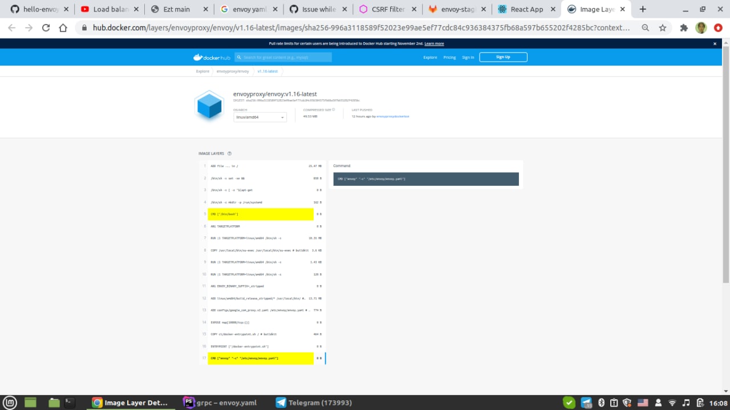Select v1.16-latest breadcrumb
This screenshot has height=410, width=730.
coord(267,71)
